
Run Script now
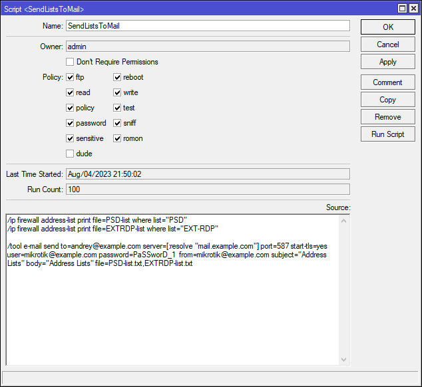point(387,134)
